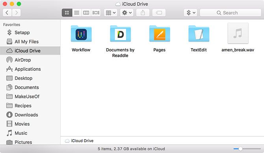Click the green full-screen window button
Viewport: 264px width, 153px height.
click(19, 4)
